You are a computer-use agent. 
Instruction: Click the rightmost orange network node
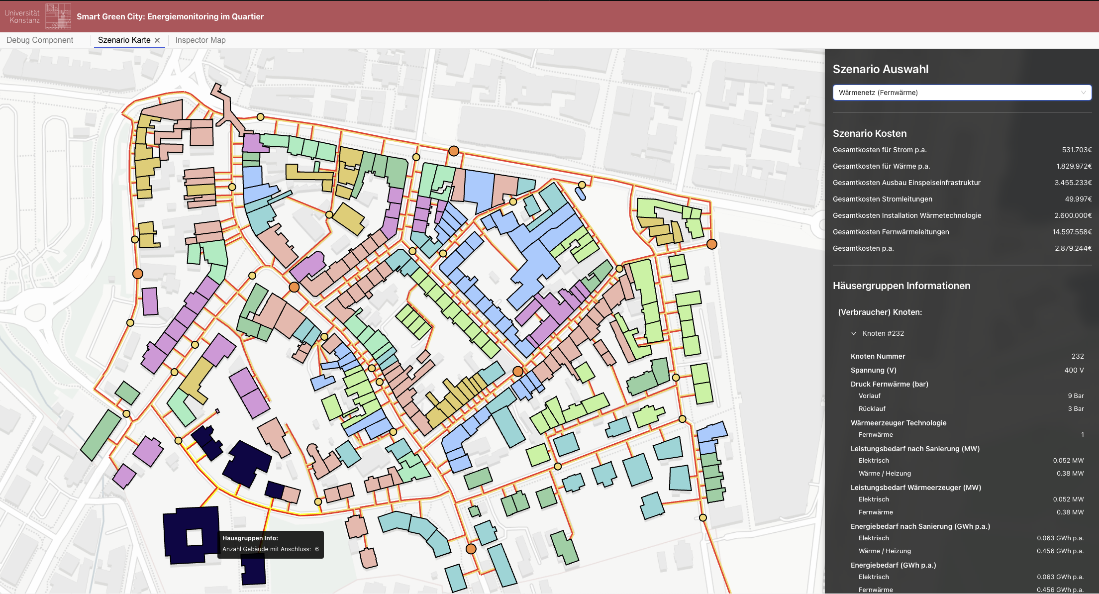click(712, 244)
